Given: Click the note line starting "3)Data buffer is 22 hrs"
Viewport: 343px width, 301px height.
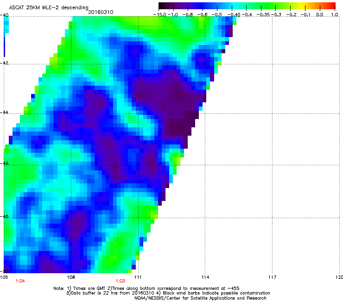Looking at the screenshot, I should point(168,293).
